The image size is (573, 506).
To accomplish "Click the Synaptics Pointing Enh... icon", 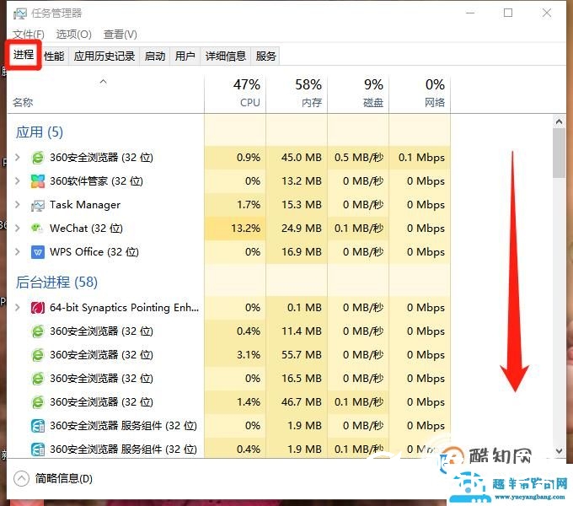I will pyautogui.click(x=38, y=308).
